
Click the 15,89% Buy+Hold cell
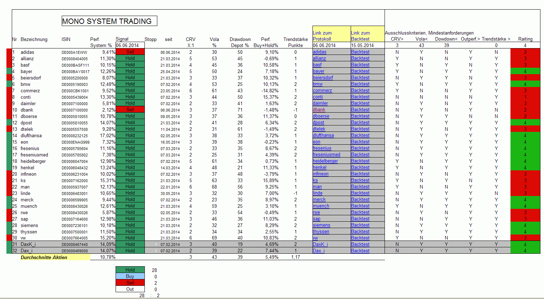[271, 180]
